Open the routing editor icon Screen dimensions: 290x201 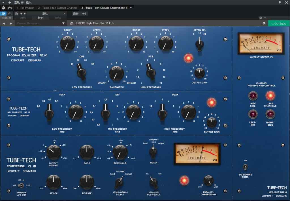pos(10,8)
